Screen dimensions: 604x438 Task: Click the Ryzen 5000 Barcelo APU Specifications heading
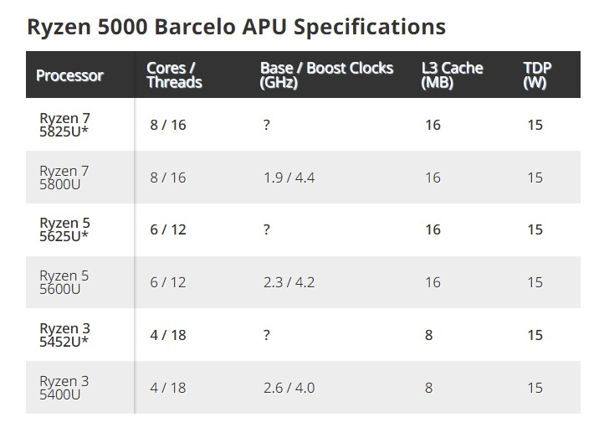point(237,27)
